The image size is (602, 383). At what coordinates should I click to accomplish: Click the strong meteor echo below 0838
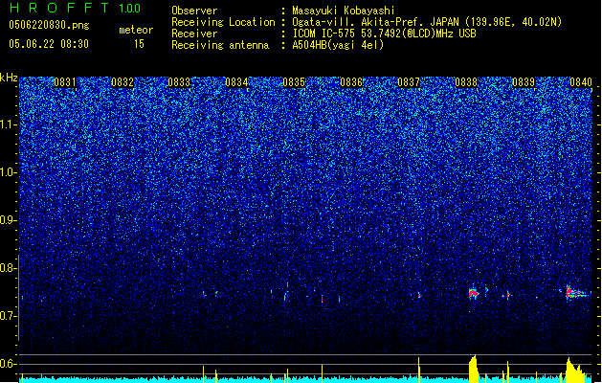473,294
